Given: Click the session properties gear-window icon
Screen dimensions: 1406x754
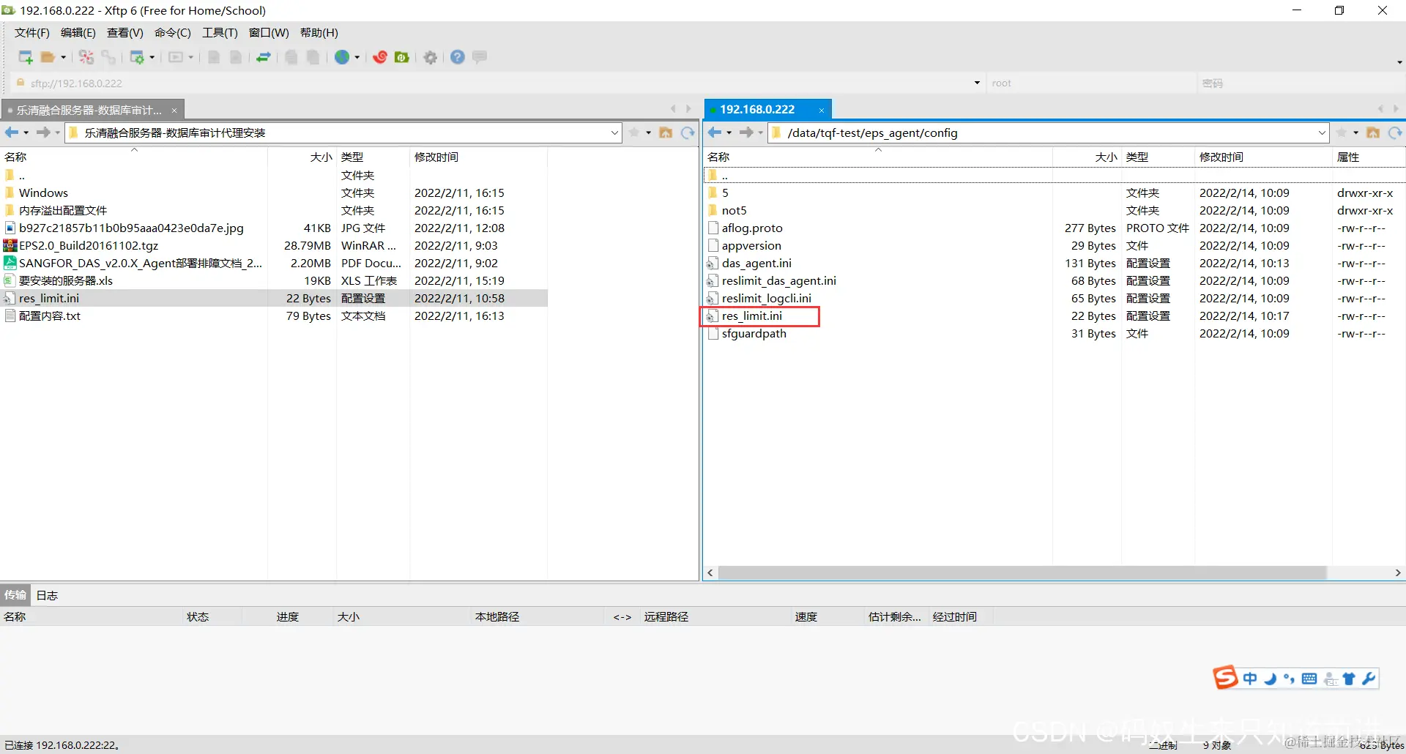Looking at the screenshot, I should click(137, 57).
